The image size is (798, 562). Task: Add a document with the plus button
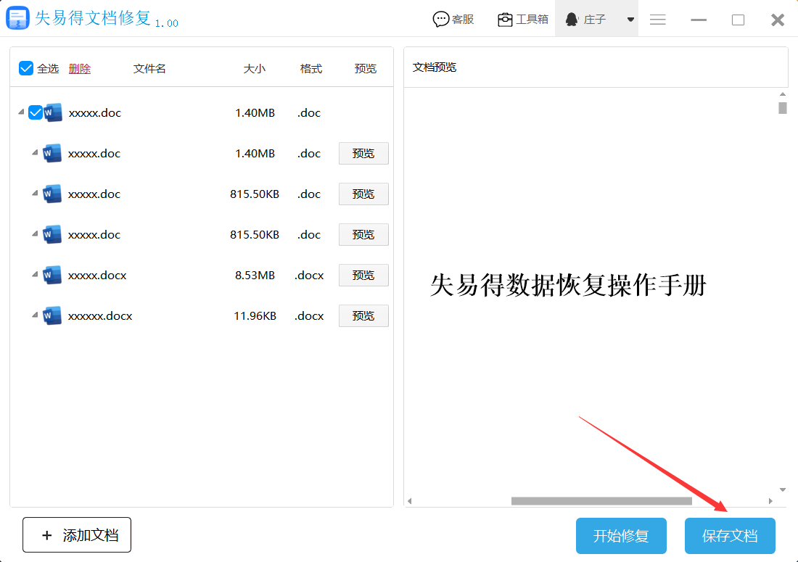click(x=77, y=535)
